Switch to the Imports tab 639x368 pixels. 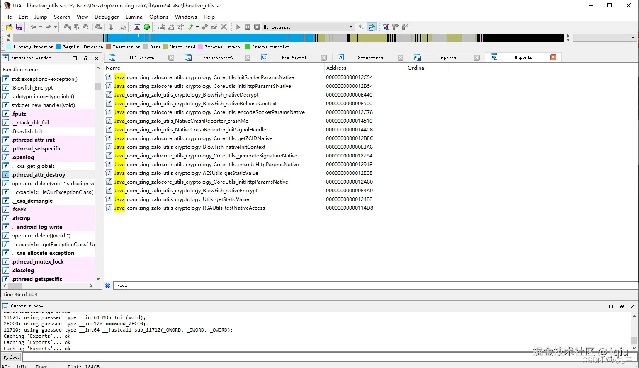point(447,58)
